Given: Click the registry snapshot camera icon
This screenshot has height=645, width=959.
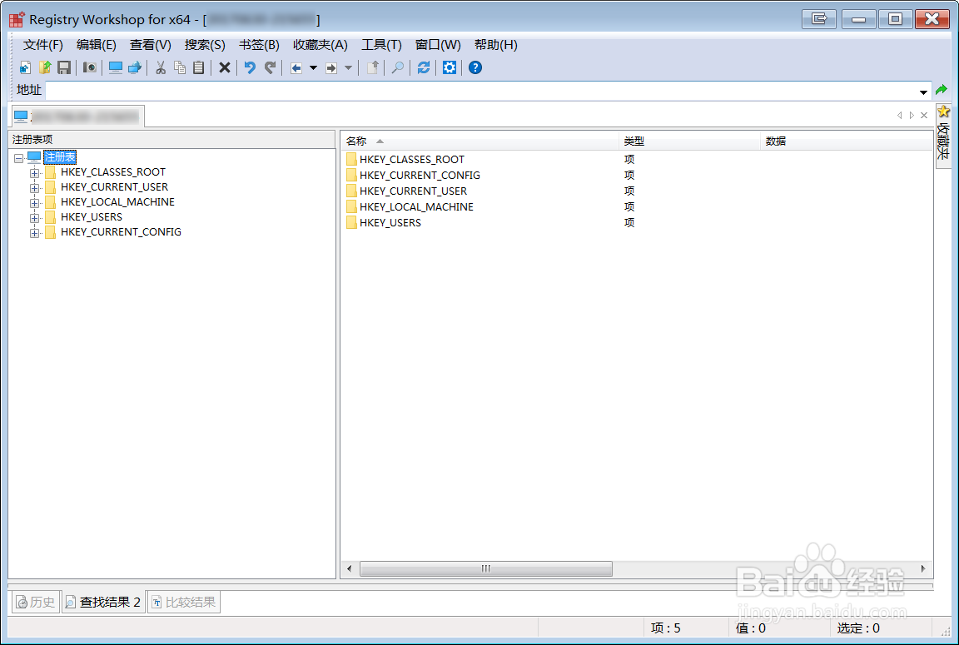Looking at the screenshot, I should coord(90,68).
